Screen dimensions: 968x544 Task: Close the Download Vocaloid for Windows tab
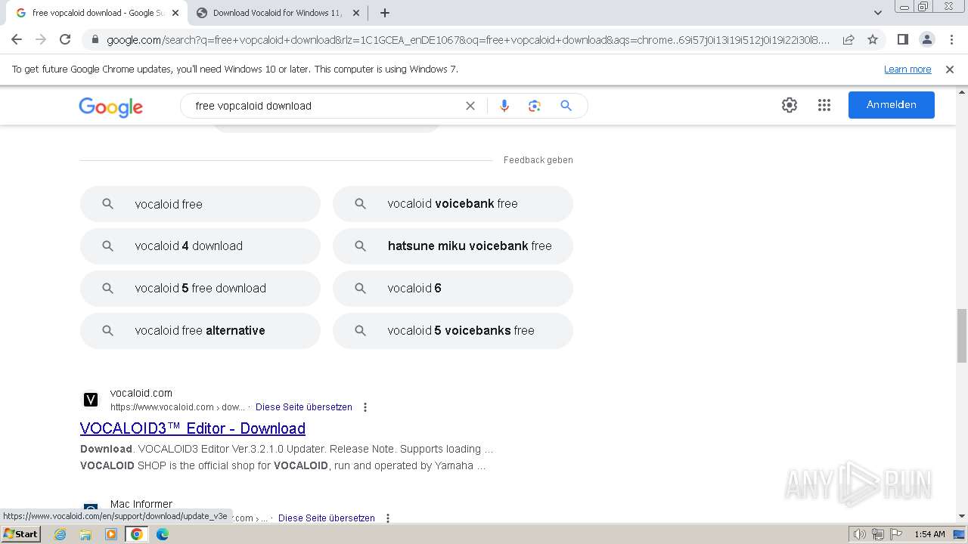[356, 13]
